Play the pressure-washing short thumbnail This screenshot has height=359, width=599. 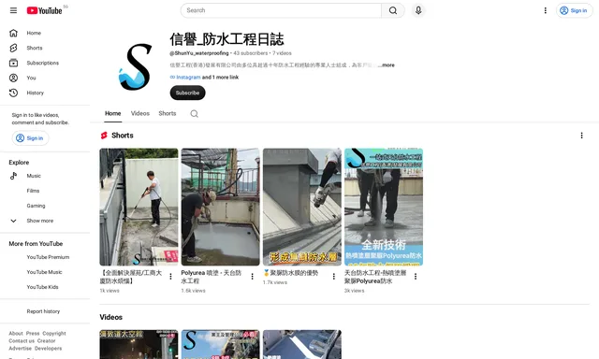(x=139, y=207)
